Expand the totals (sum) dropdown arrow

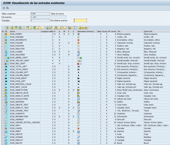37,28
